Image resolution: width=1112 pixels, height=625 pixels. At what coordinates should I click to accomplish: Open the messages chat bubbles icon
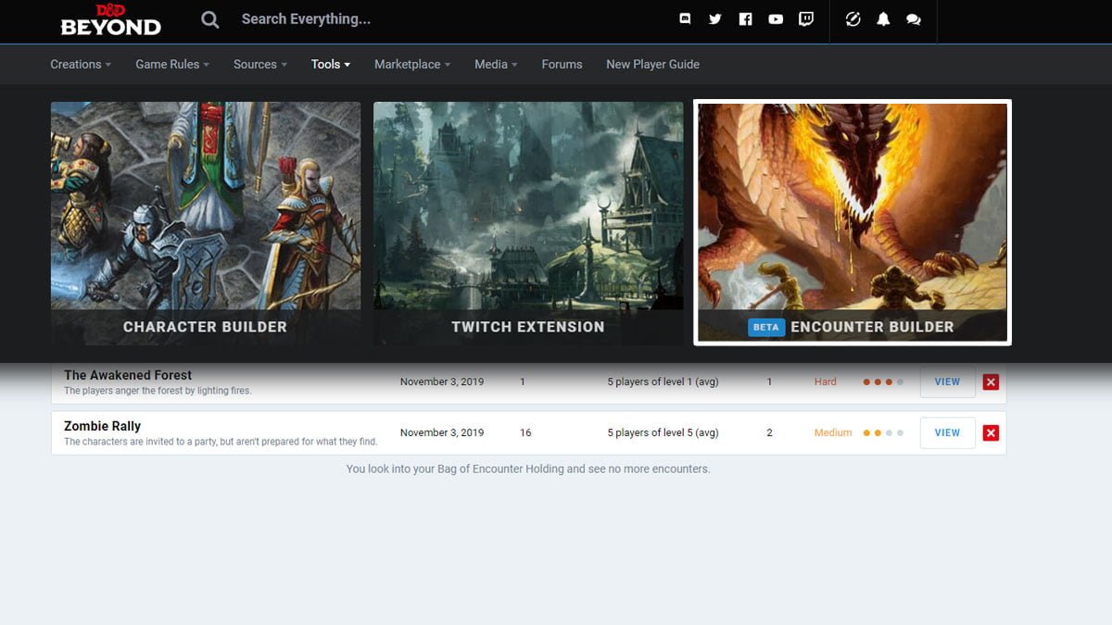pyautogui.click(x=914, y=19)
